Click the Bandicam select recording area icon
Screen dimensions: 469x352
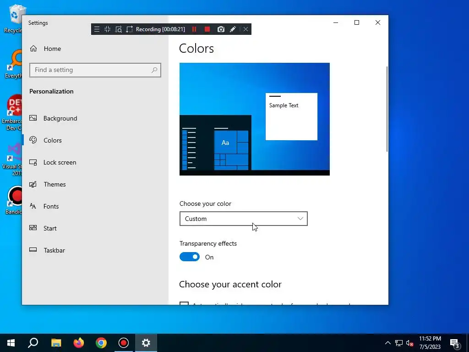(129, 29)
